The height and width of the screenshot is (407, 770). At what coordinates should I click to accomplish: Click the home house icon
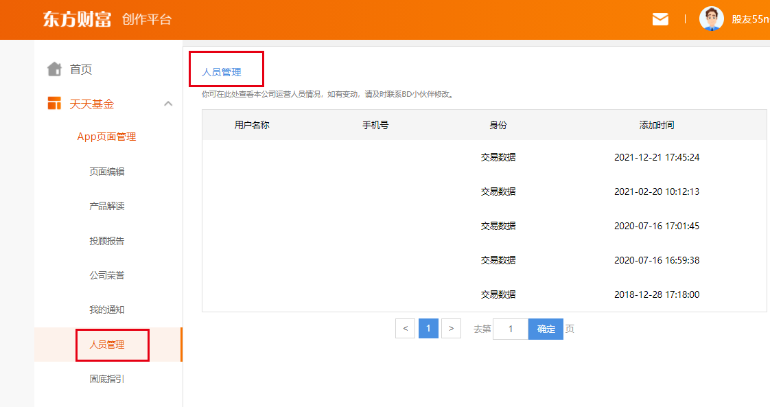54,69
